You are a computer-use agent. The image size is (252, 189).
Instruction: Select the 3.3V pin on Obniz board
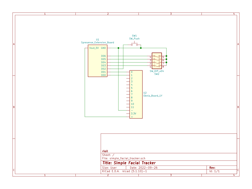(x=133, y=114)
